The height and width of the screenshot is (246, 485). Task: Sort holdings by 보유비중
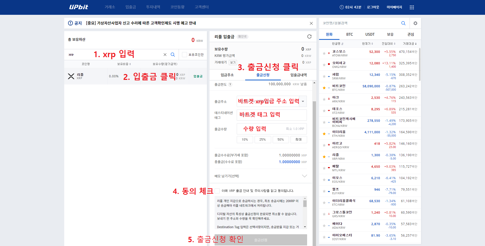pyautogui.click(x=124, y=64)
